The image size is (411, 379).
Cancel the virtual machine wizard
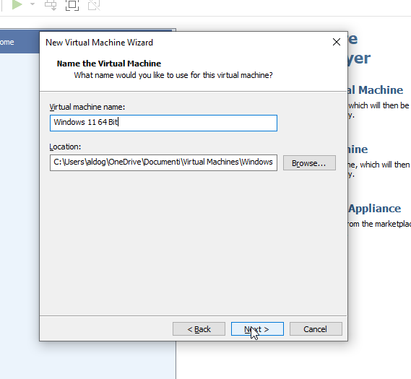point(316,328)
